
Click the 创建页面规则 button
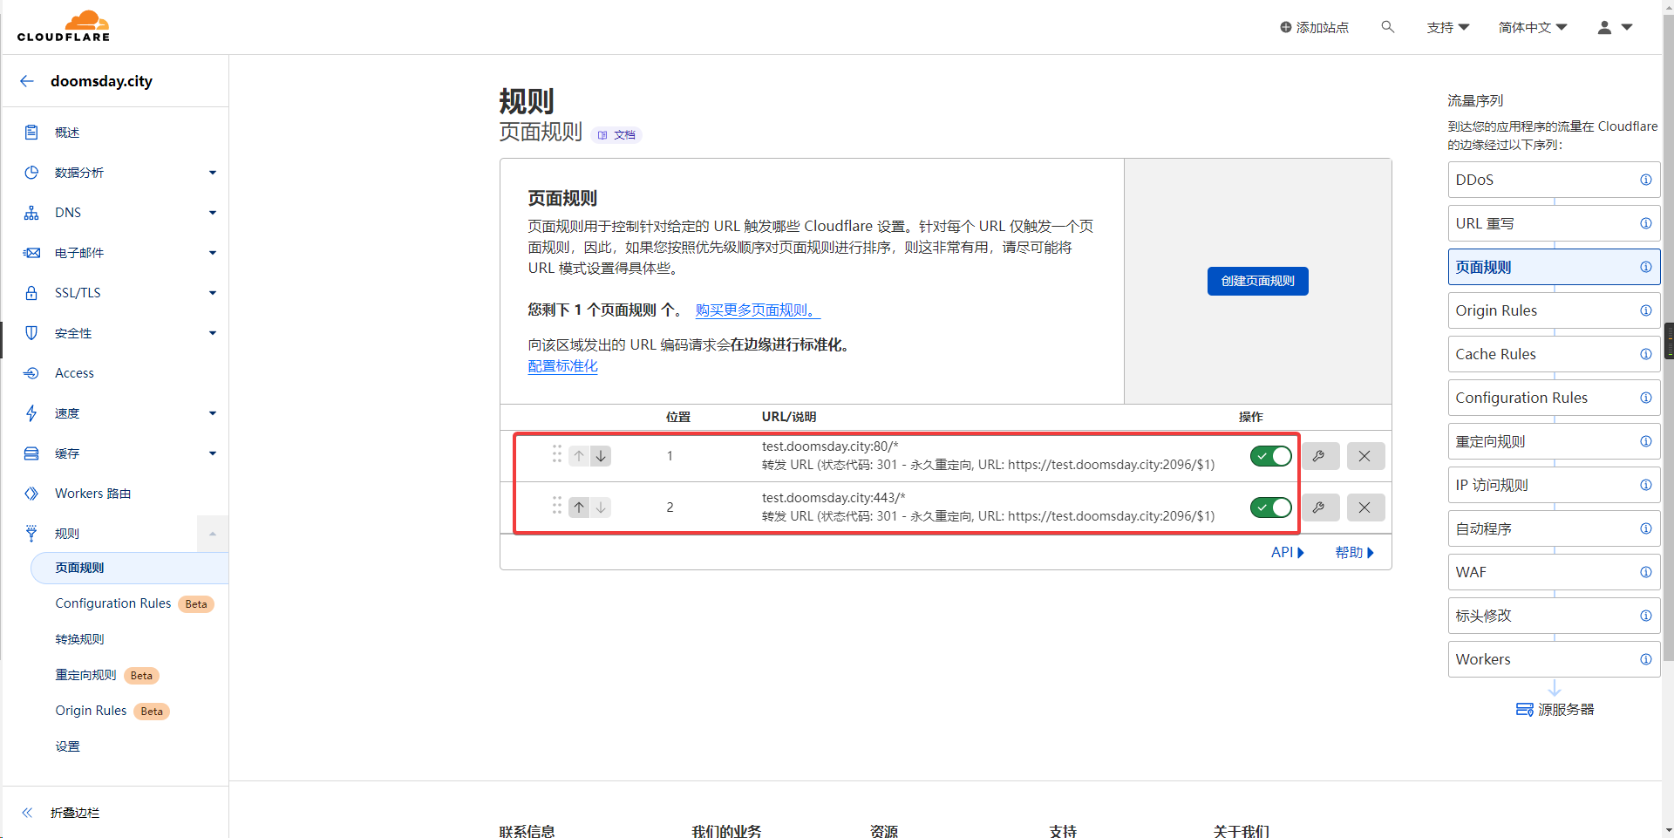coord(1257,281)
